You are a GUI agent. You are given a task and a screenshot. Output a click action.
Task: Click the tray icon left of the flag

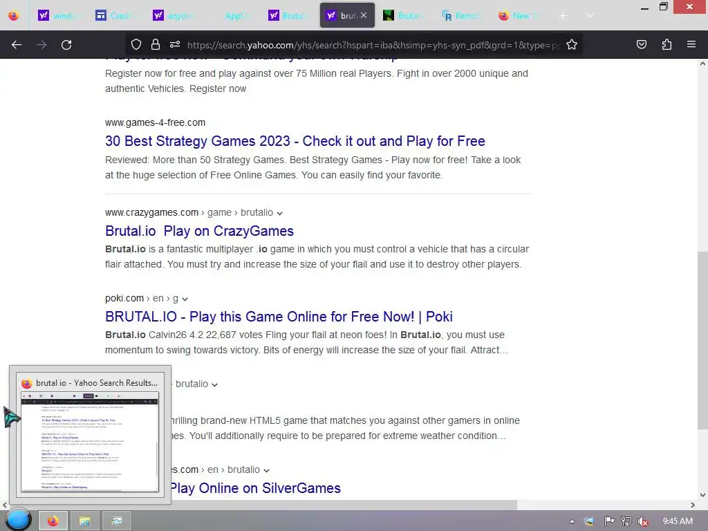click(589, 521)
